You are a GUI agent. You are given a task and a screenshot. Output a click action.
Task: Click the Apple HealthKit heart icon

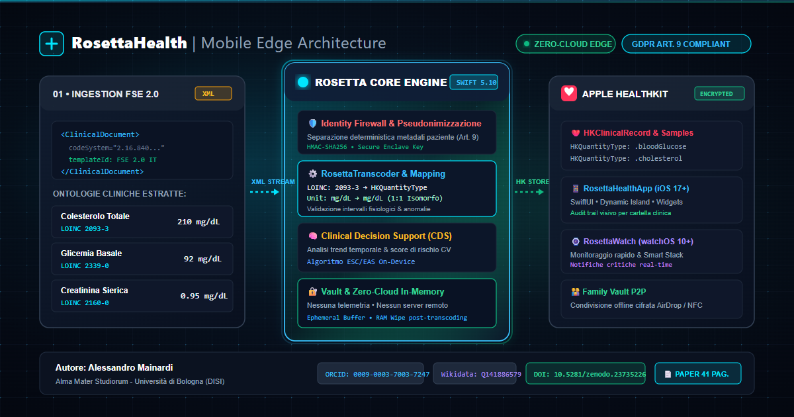(x=569, y=94)
